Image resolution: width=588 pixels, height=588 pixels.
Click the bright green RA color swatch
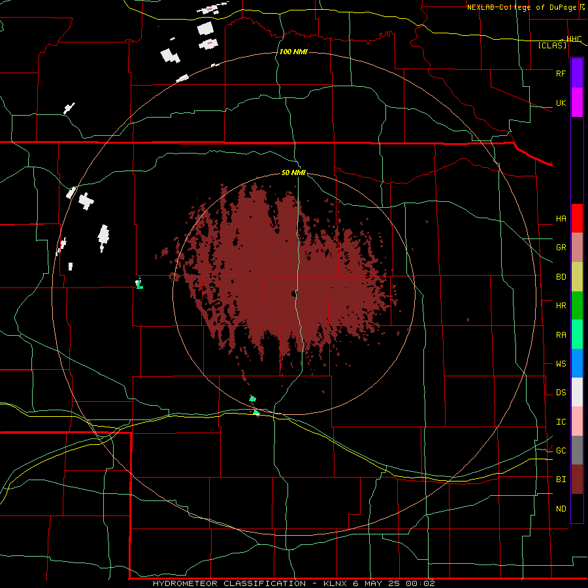coord(577,335)
